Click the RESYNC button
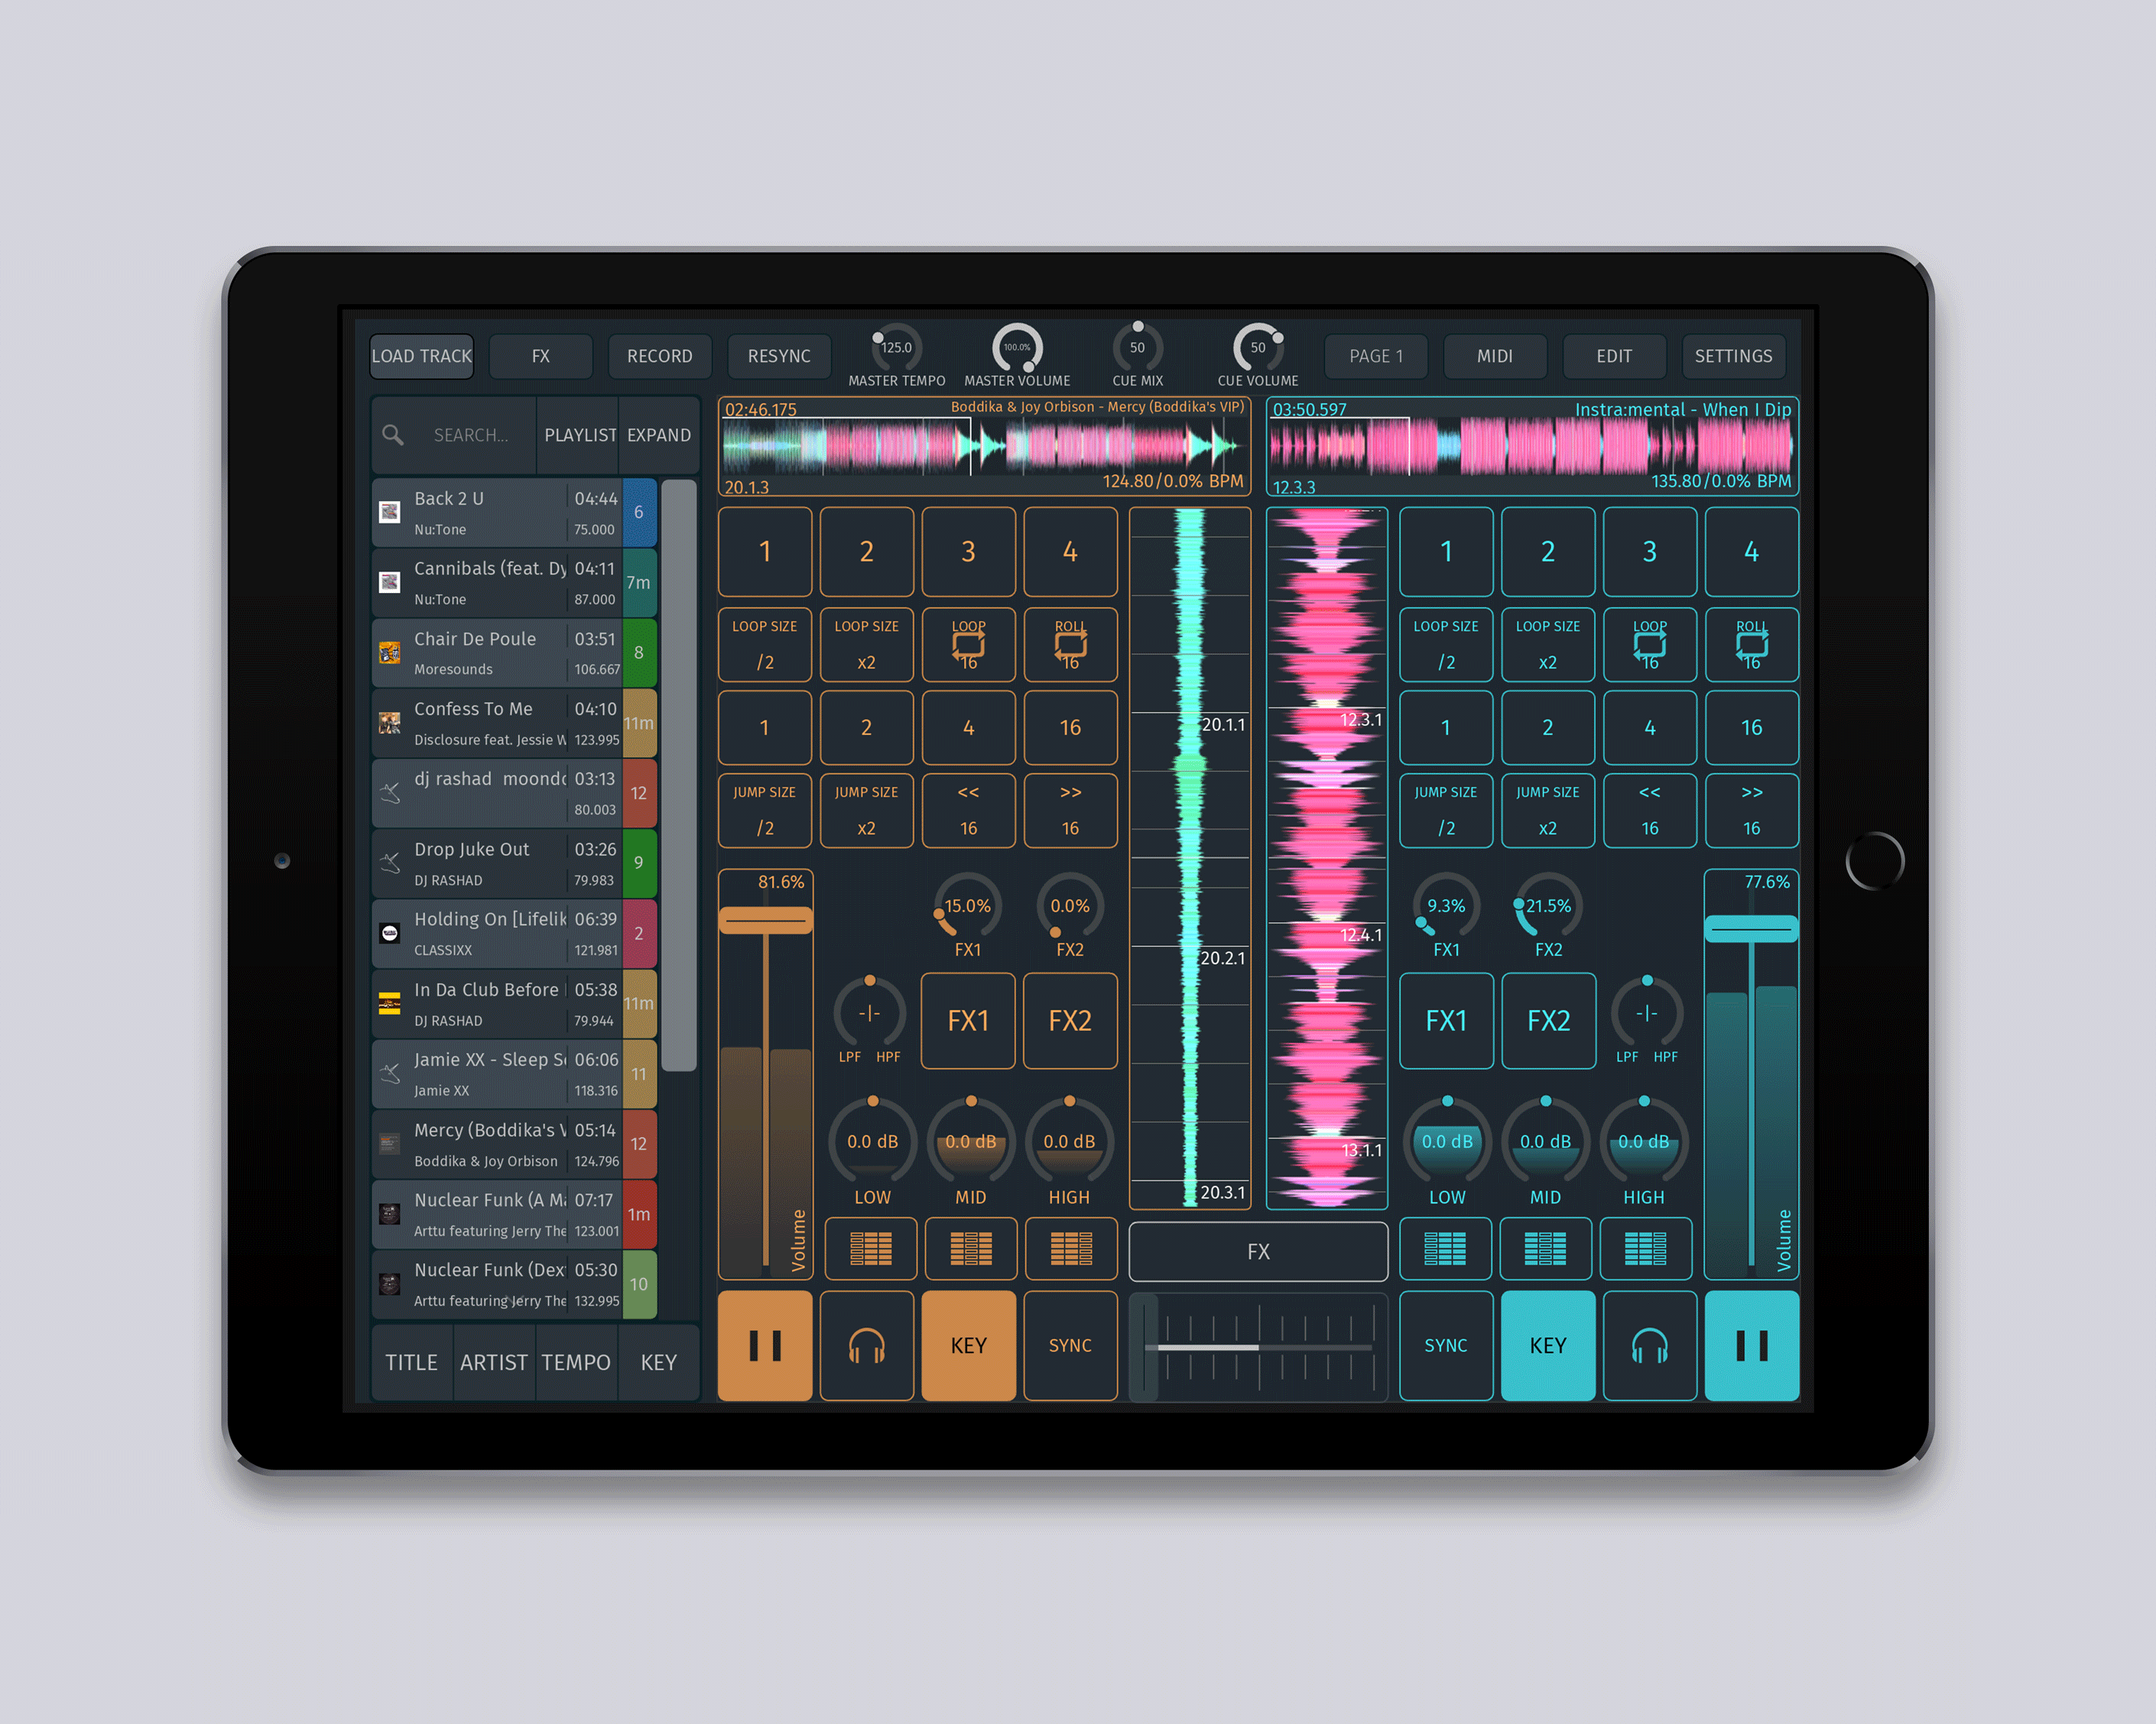Viewport: 2156px width, 1724px height. 779,356
